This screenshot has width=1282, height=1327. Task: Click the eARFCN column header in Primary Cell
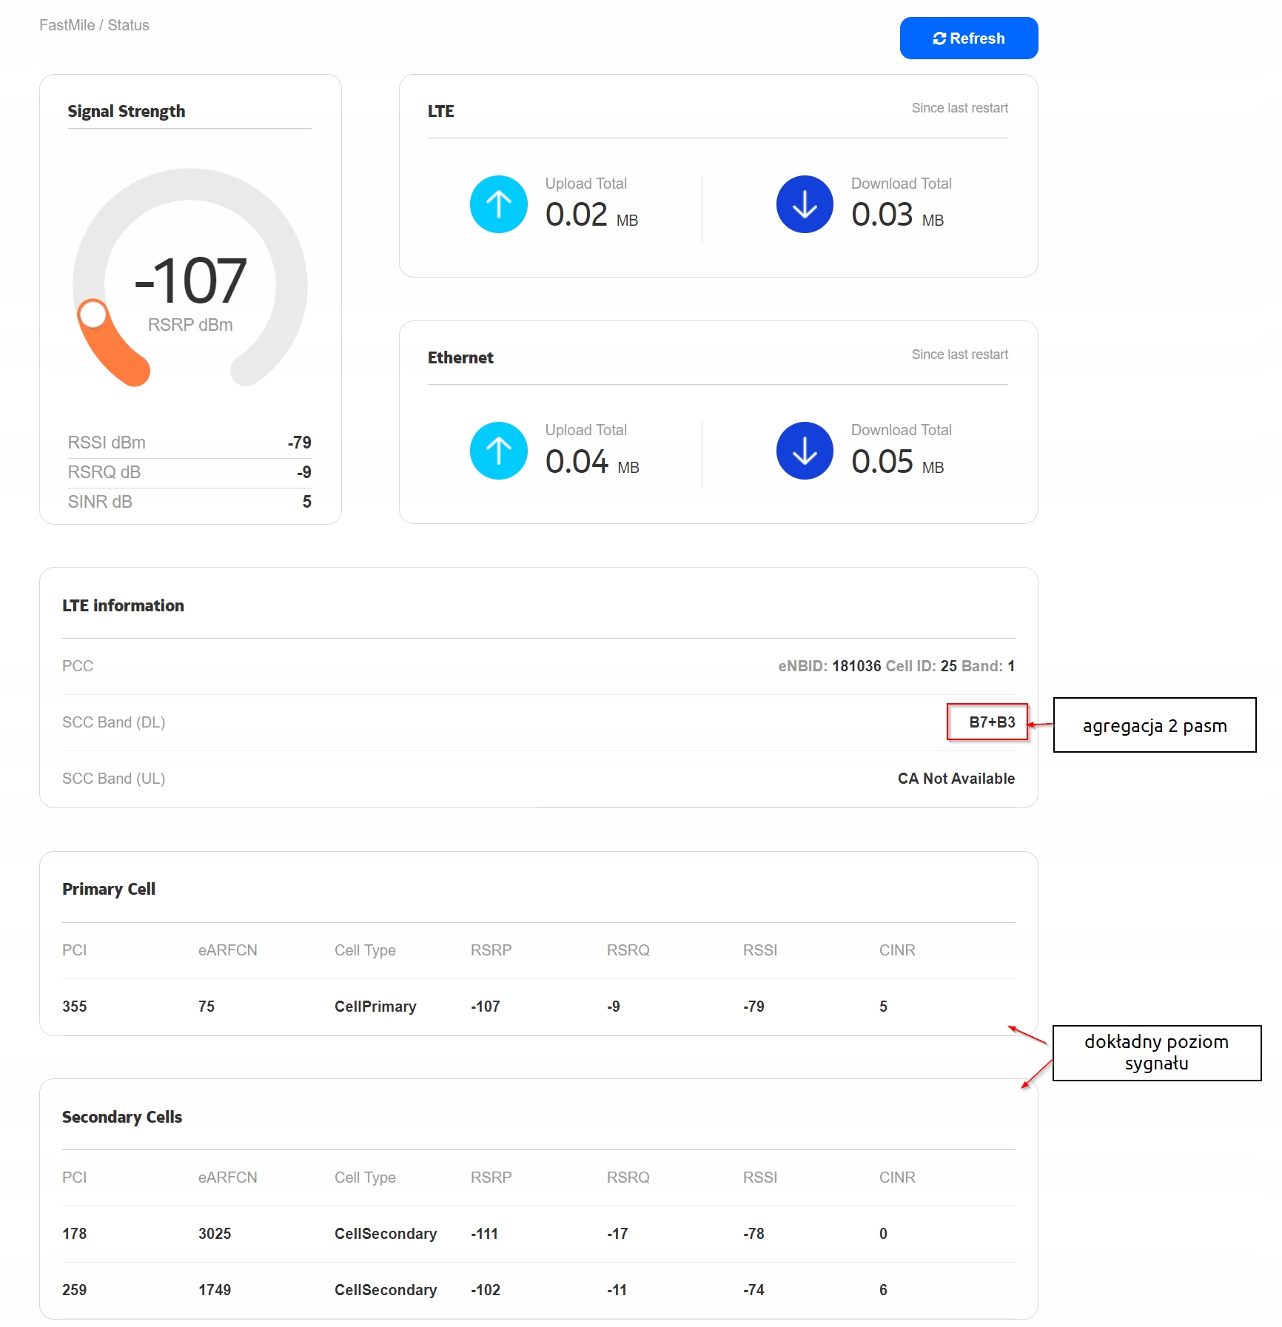227,950
